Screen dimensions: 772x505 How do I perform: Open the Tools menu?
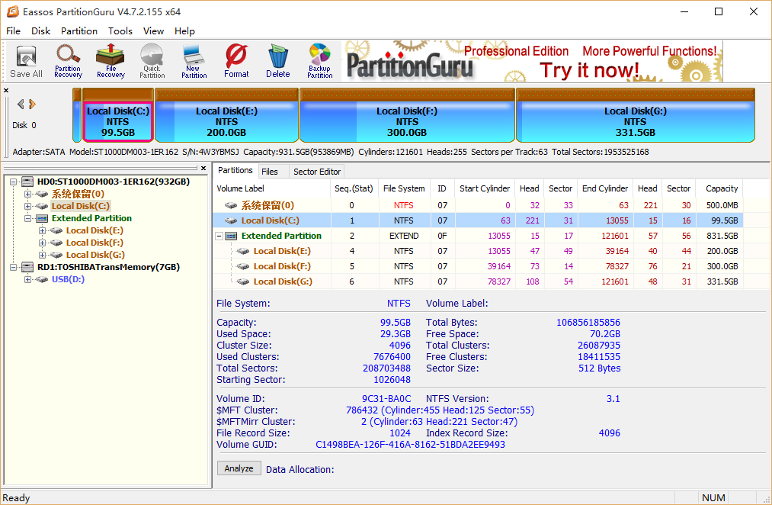[120, 31]
